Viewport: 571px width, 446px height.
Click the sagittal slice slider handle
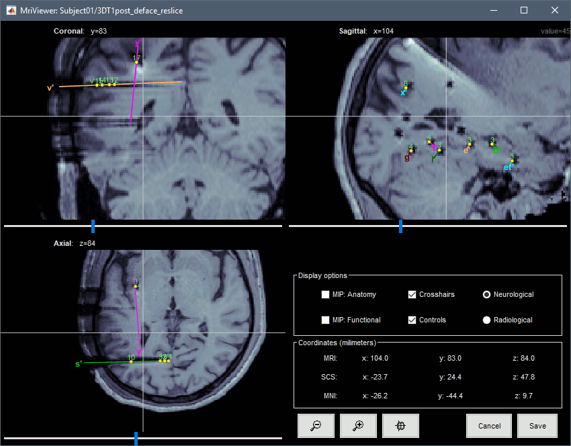coord(401,226)
